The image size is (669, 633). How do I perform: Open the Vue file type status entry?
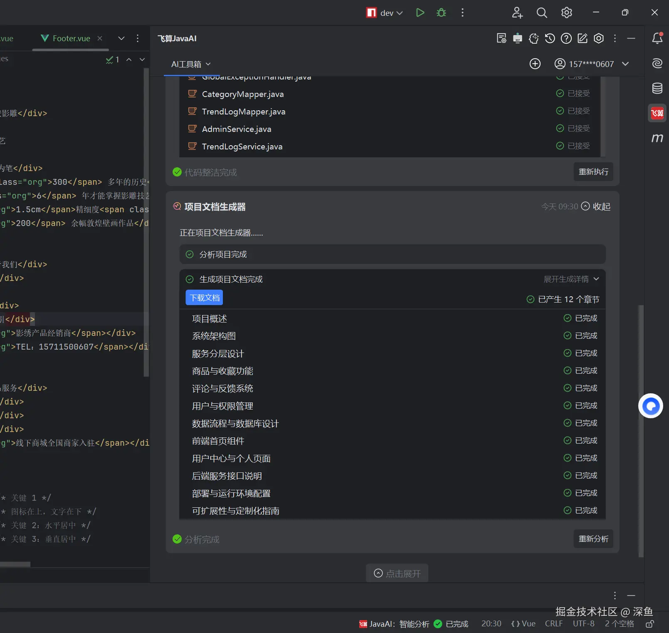point(523,624)
